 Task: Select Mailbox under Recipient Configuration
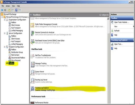(14, 50)
